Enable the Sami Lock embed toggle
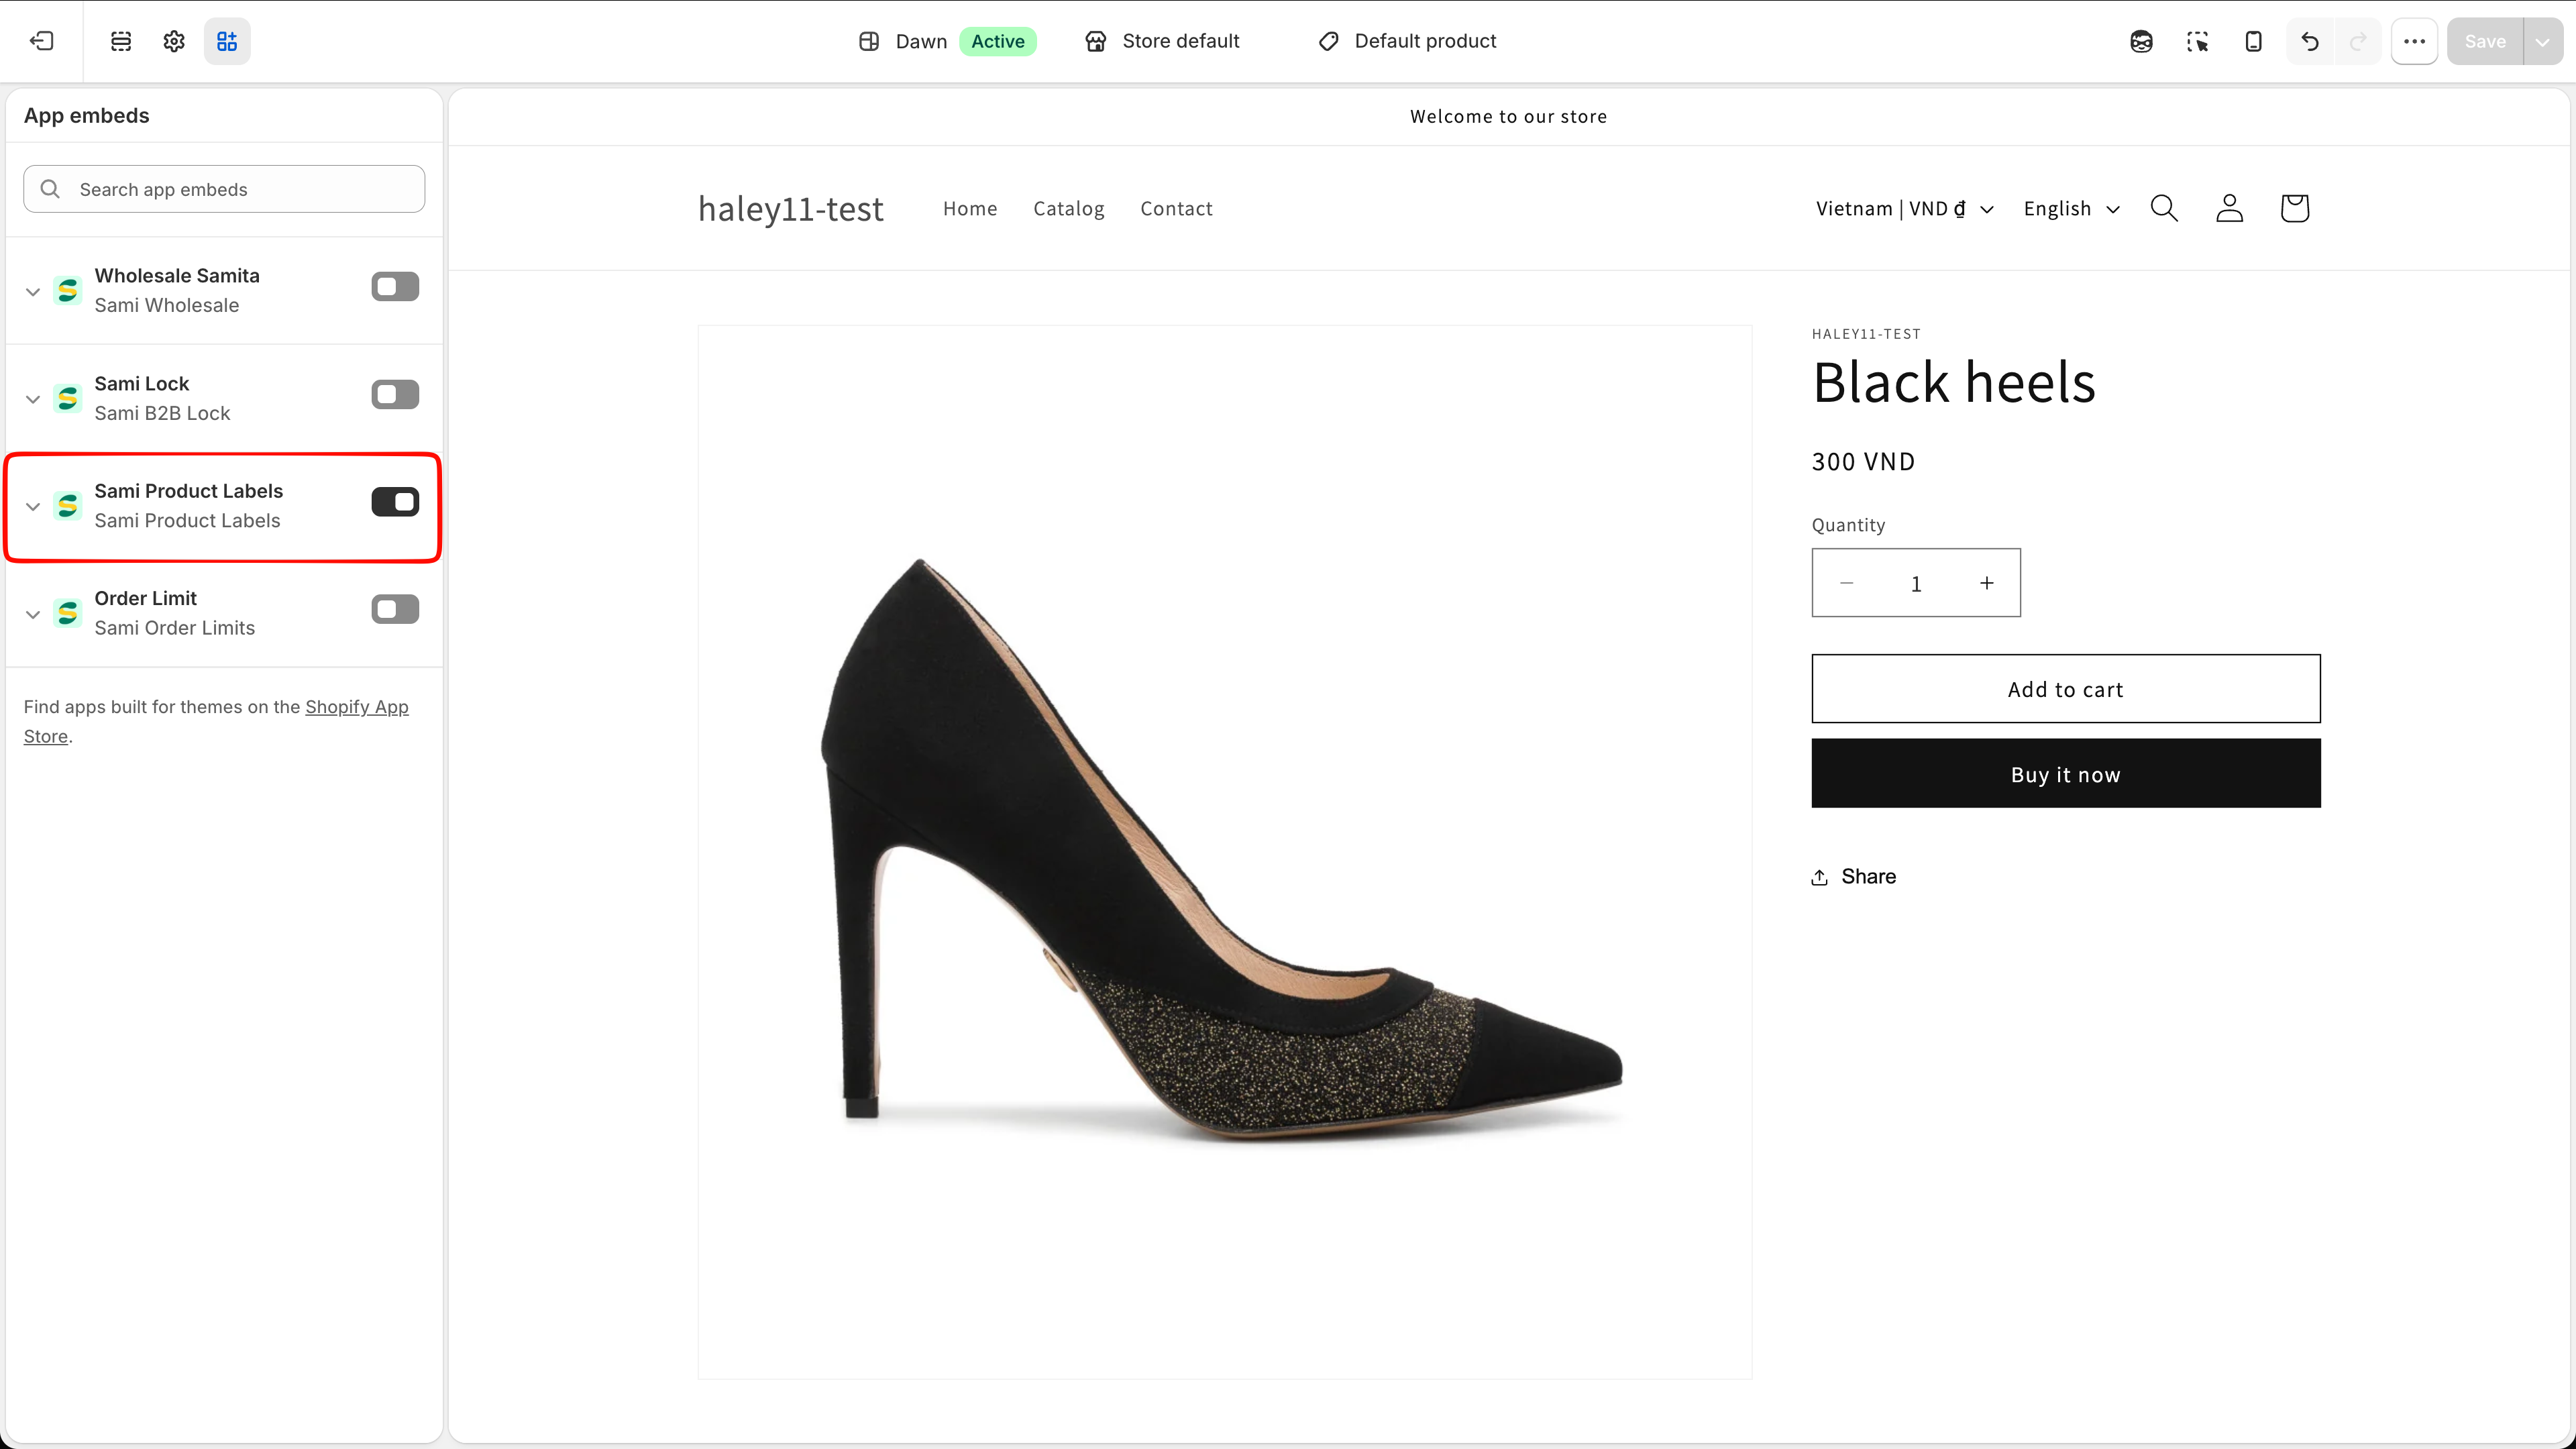The height and width of the screenshot is (1449, 2576). (x=395, y=394)
